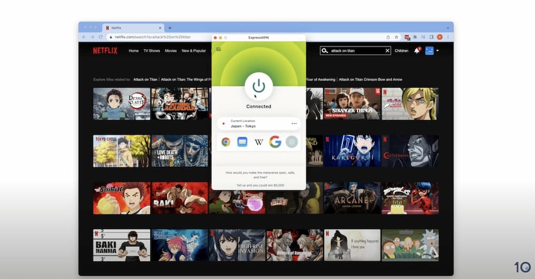The height and width of the screenshot is (279, 535).
Task: Open the Children profile link
Action: click(x=401, y=51)
